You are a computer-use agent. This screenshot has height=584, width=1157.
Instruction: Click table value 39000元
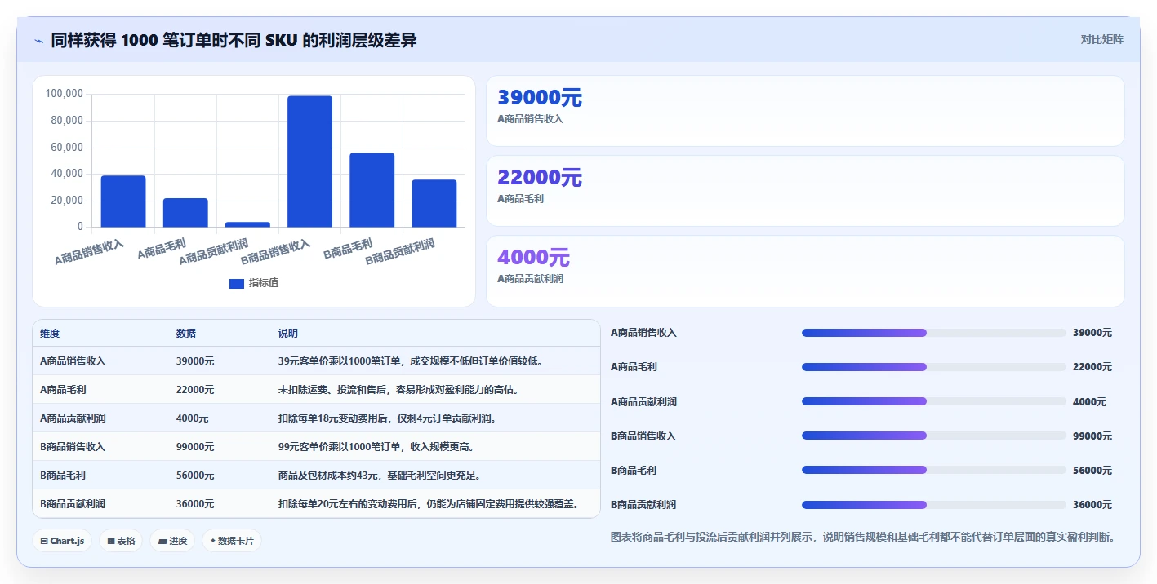195,361
